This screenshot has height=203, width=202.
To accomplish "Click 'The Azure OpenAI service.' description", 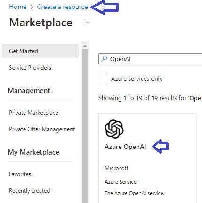I will tap(134, 193).
